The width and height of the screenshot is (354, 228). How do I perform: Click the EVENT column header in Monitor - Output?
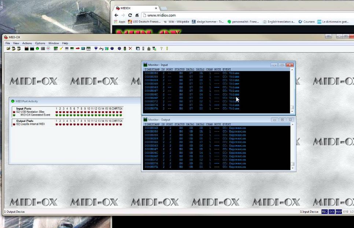click(227, 124)
